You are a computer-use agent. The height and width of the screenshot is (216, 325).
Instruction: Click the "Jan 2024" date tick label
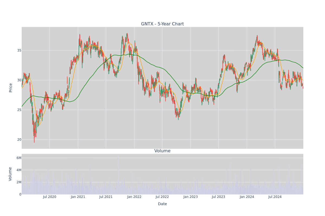[247, 197]
